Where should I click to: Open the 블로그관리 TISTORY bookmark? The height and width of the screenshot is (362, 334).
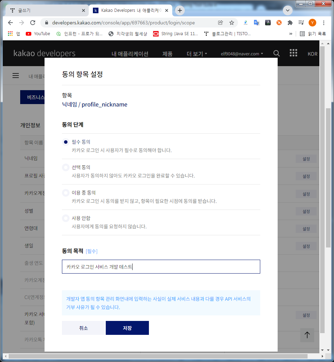pos(227,34)
